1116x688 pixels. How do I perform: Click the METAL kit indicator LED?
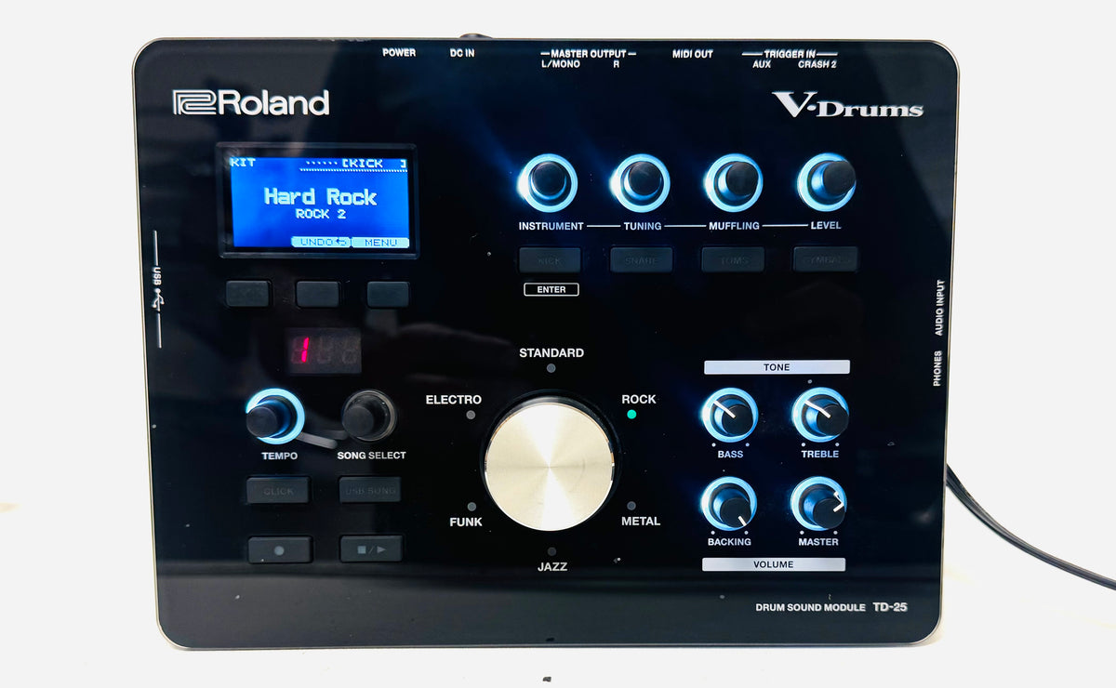[631, 507]
